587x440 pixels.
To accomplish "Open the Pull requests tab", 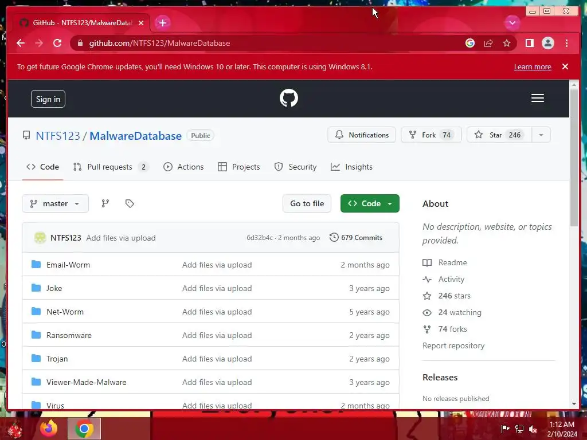I will (111, 167).
